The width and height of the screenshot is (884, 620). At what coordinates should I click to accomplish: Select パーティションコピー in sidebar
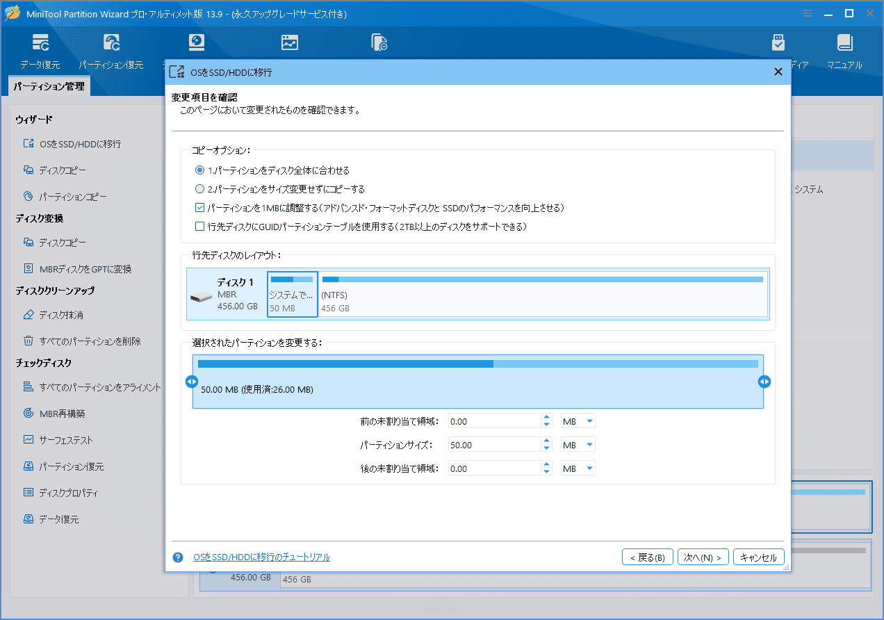(65, 197)
